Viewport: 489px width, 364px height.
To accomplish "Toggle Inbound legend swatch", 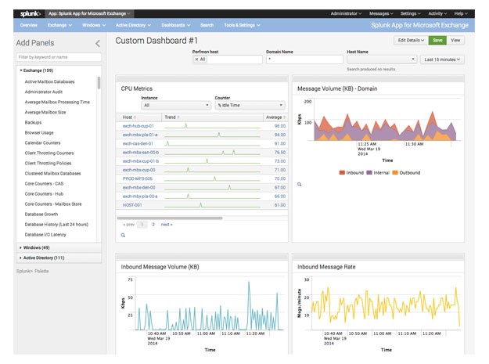I will 342,172.
